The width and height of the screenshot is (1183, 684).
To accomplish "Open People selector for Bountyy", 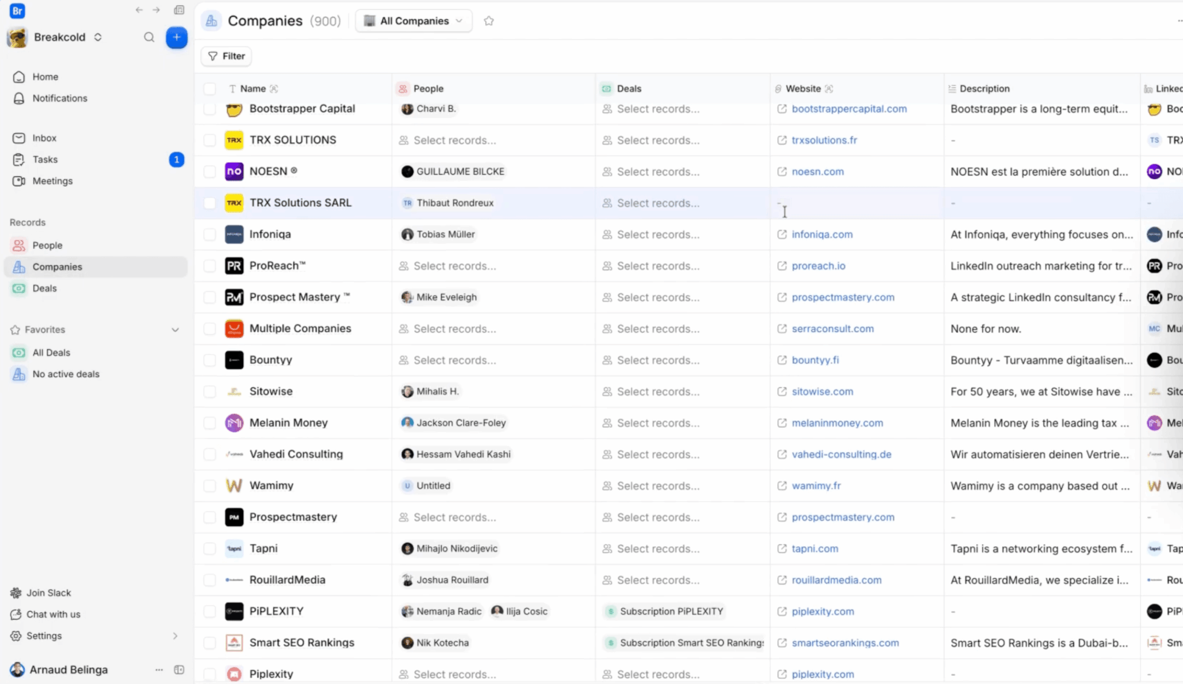I will pyautogui.click(x=448, y=360).
